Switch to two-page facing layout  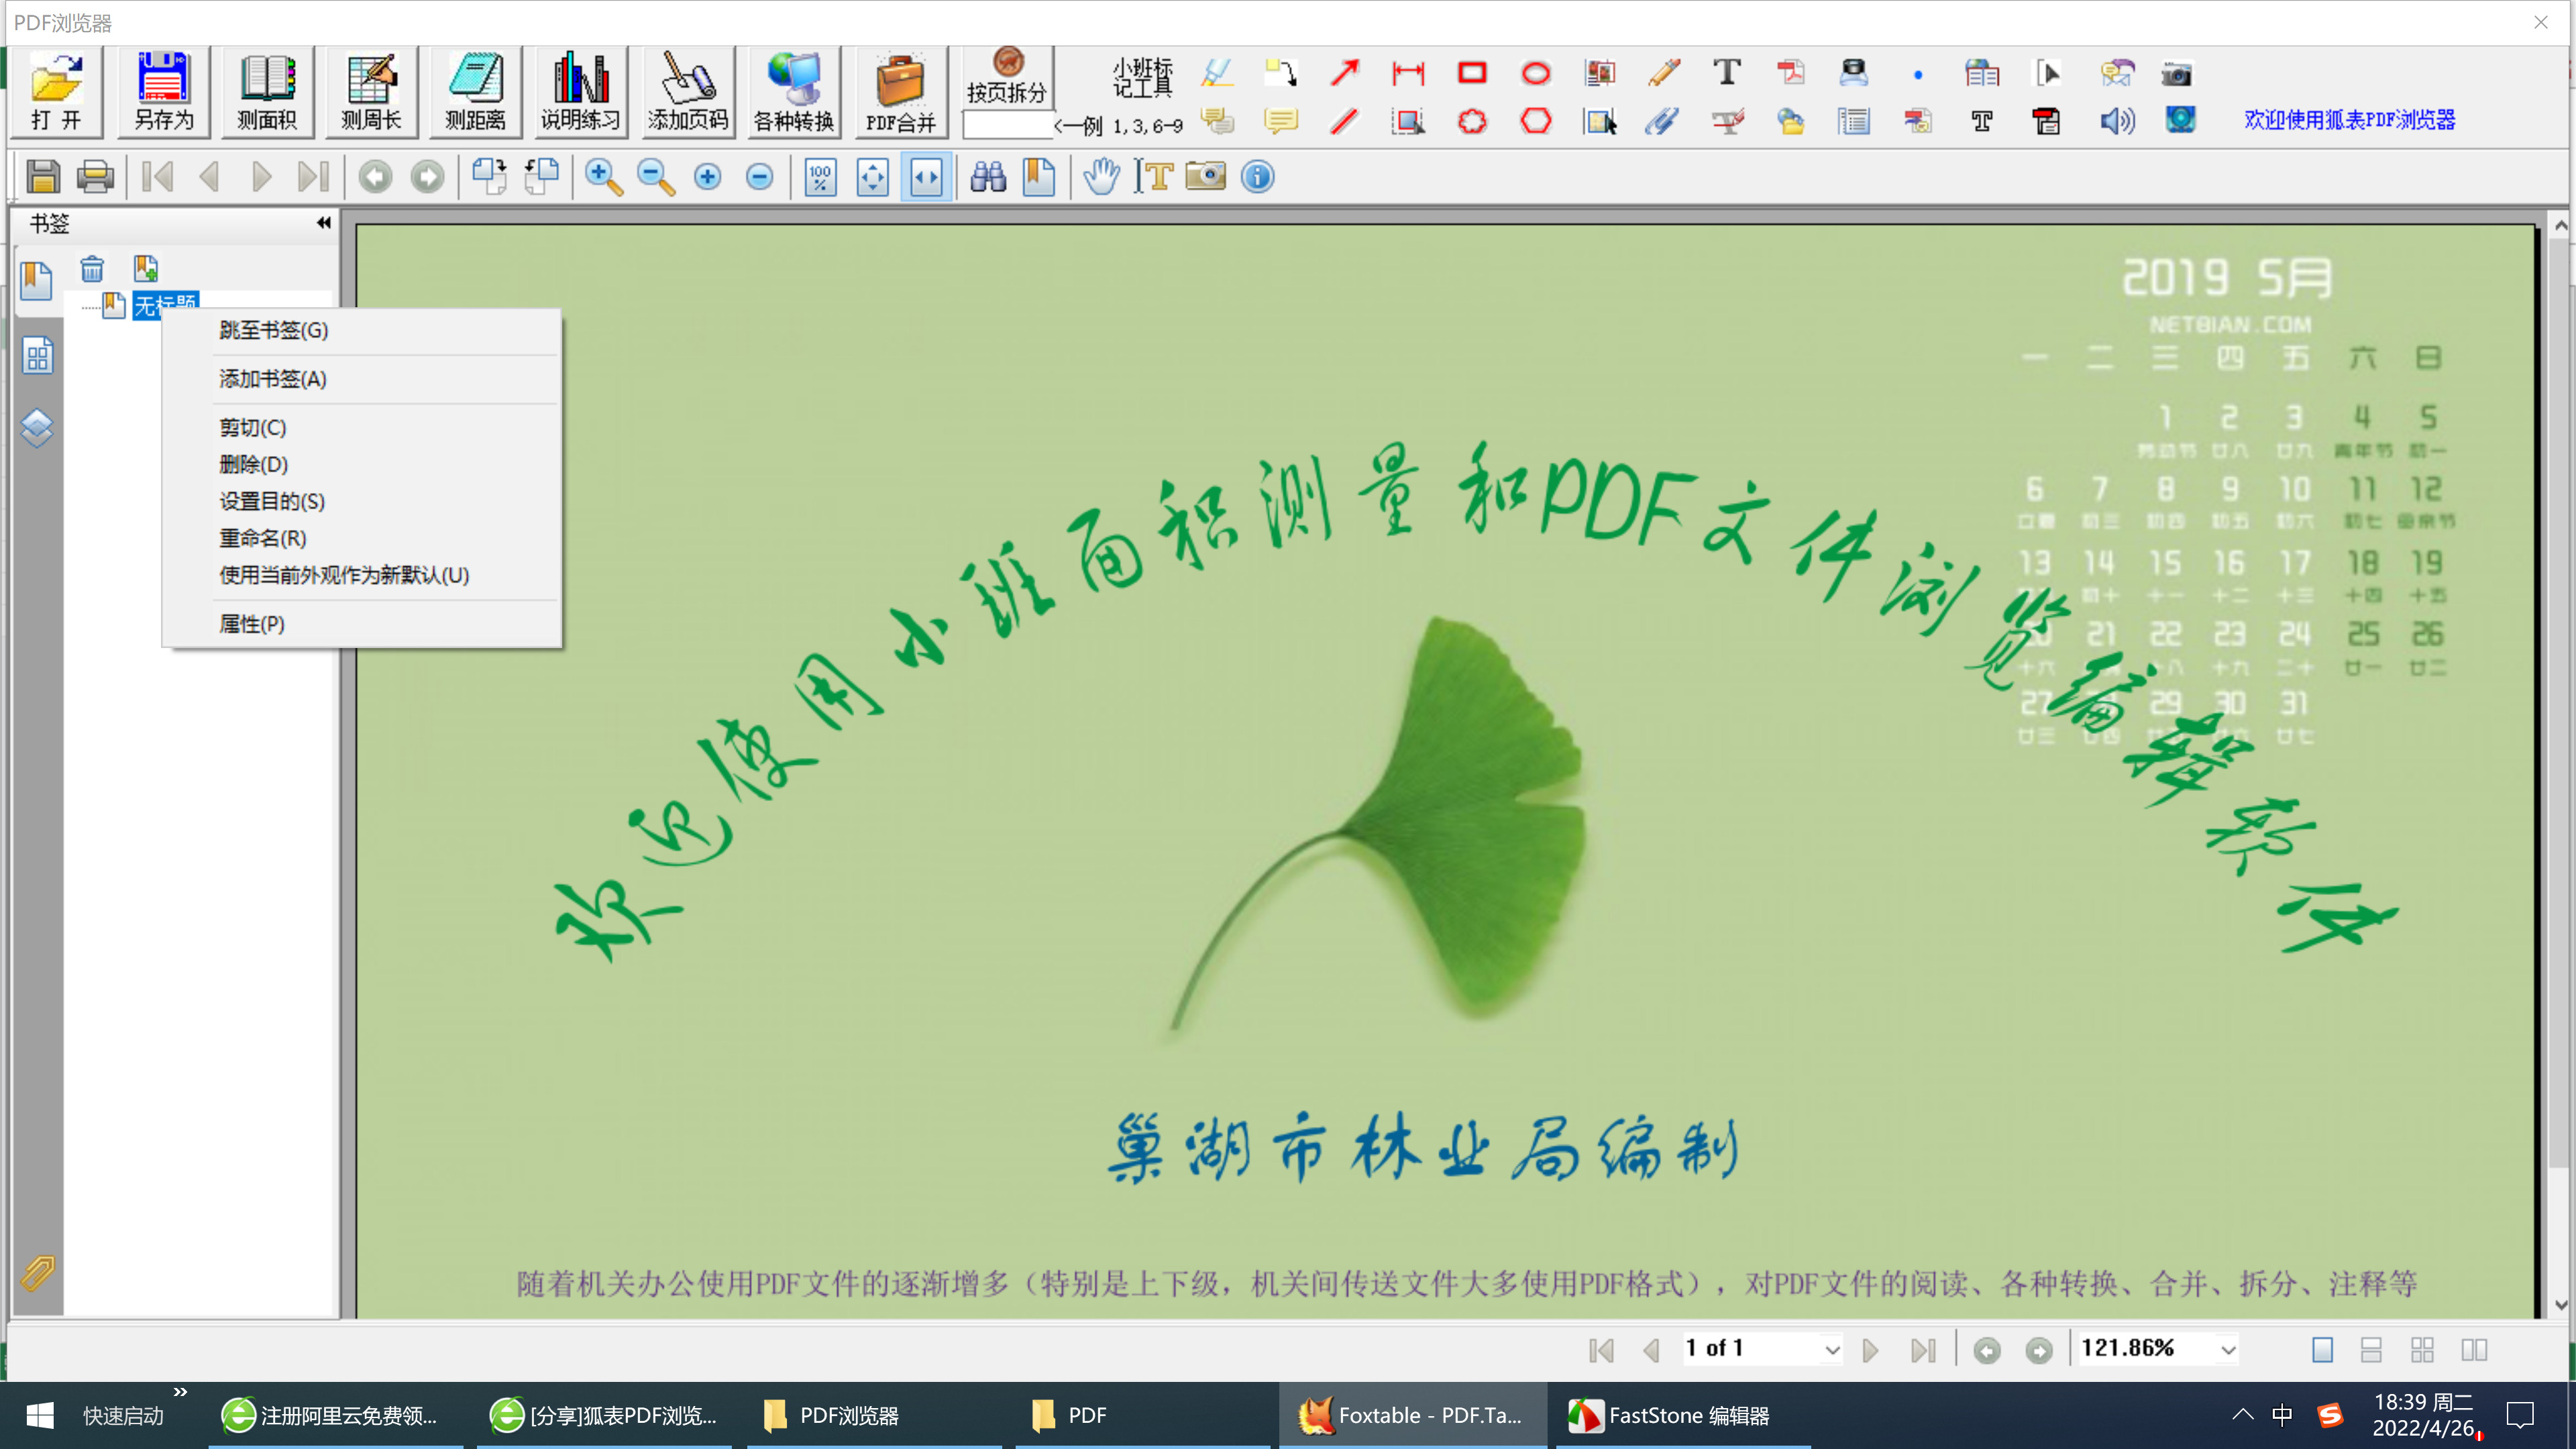point(2474,1350)
